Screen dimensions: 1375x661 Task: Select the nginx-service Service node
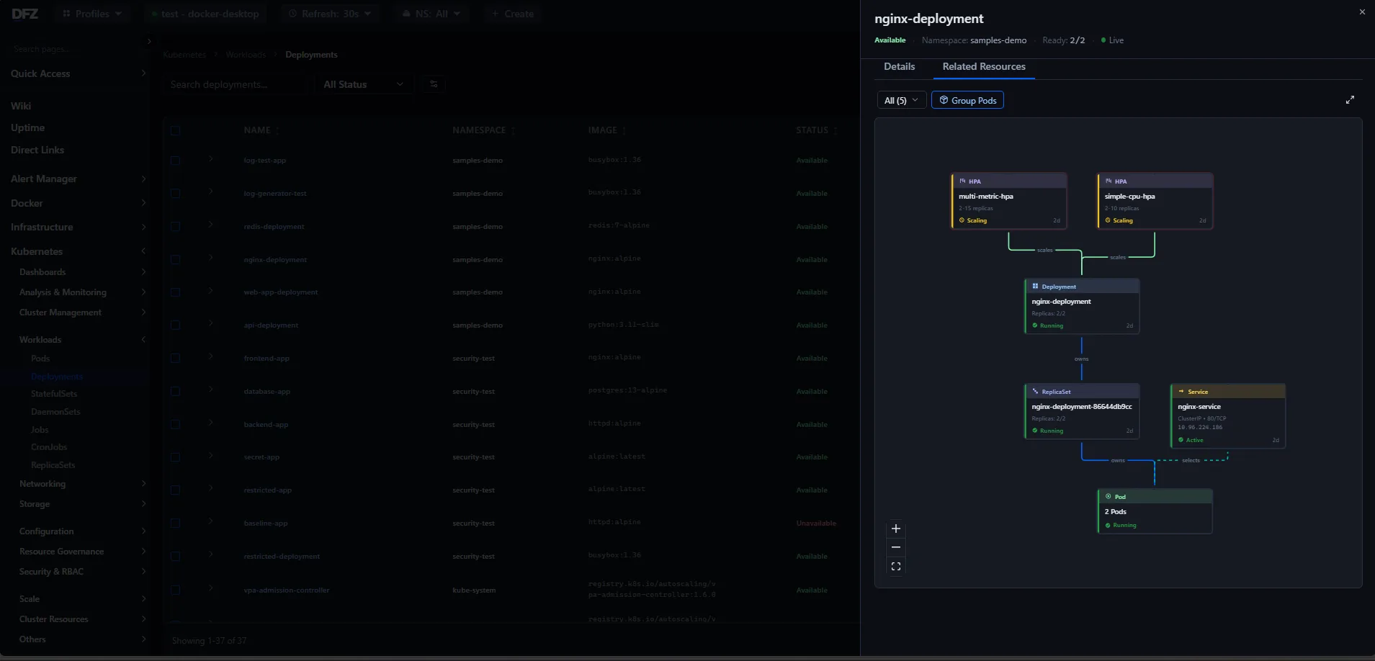coord(1228,416)
